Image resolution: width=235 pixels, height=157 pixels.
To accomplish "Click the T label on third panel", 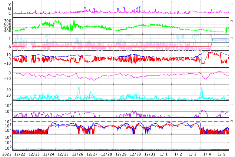I will click(10, 38).
